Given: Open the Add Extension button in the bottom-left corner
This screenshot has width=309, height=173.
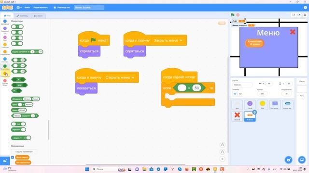Looking at the screenshot, I should [5, 161].
